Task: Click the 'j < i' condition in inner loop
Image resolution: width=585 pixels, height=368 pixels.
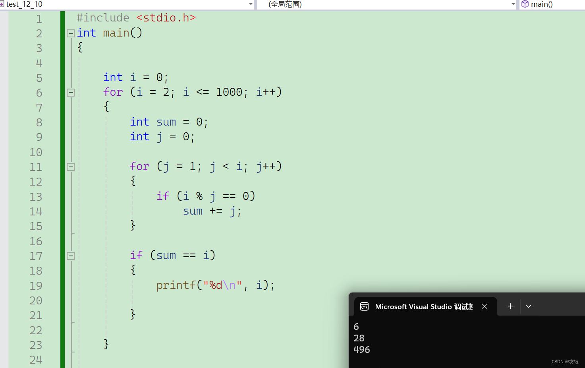Action: coord(226,167)
